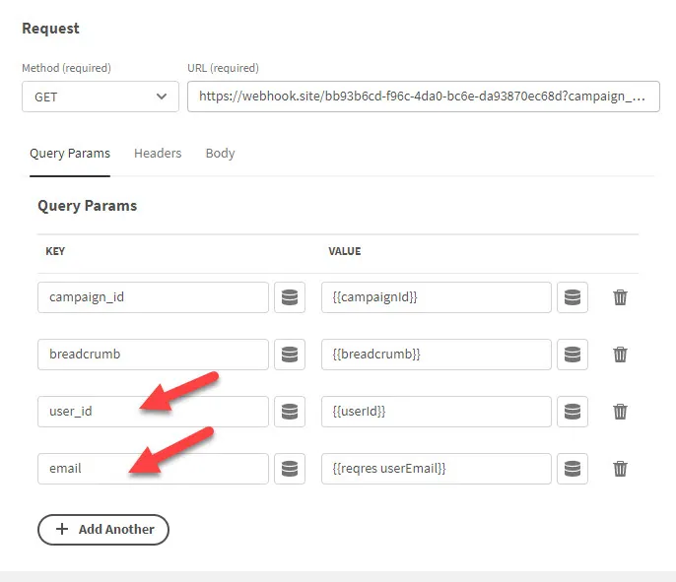Viewport: 676px width, 582px height.
Task: Open data picker beside user_id key
Action: pyautogui.click(x=290, y=412)
